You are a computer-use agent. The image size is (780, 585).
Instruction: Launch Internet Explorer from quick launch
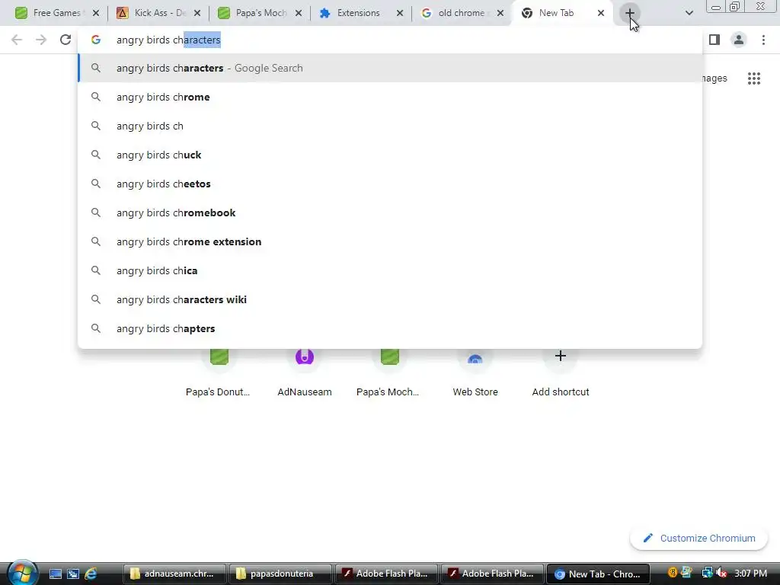[91, 574]
